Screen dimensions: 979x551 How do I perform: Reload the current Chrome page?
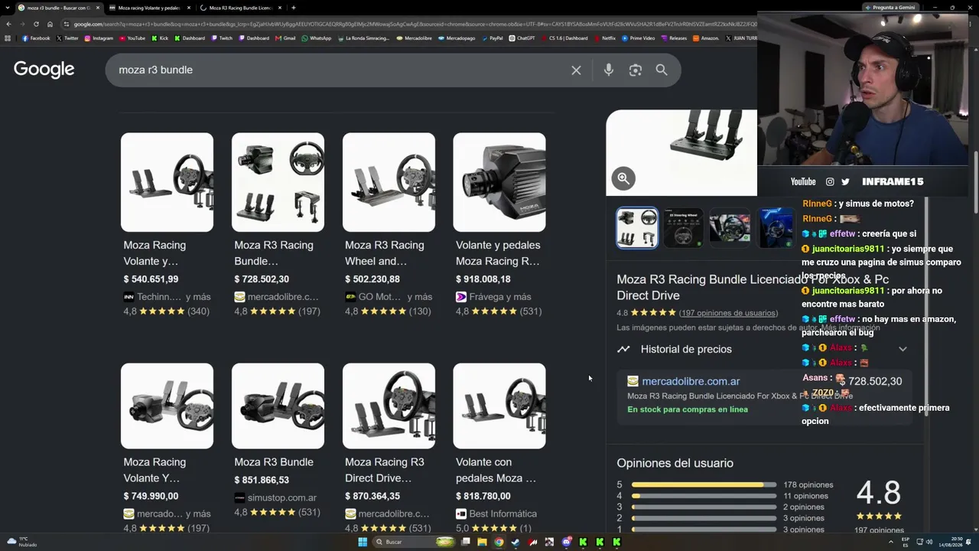(x=36, y=24)
